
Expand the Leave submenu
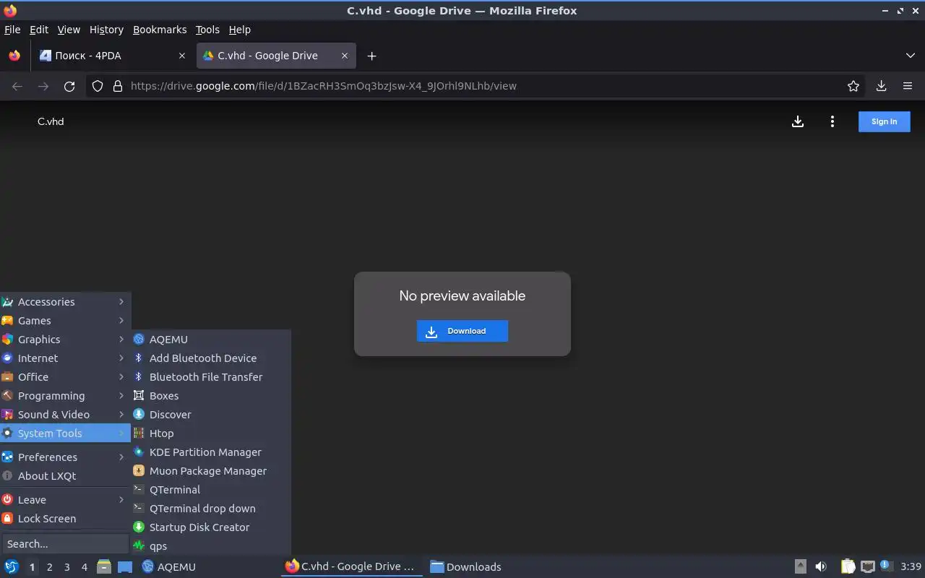65,500
